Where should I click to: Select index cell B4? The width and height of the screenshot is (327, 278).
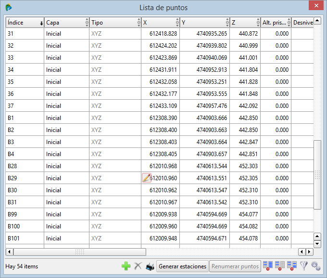pos(25,154)
